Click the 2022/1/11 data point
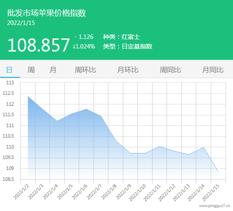 (x=160, y=146)
